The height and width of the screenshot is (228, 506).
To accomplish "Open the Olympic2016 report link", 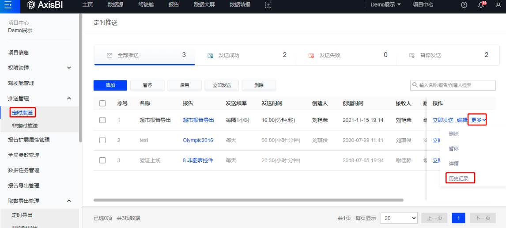I will (198, 140).
